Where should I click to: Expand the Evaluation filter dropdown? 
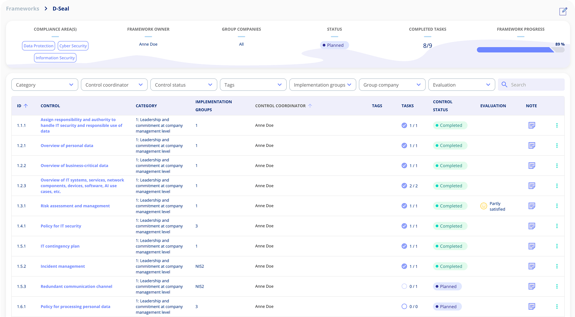coord(462,85)
